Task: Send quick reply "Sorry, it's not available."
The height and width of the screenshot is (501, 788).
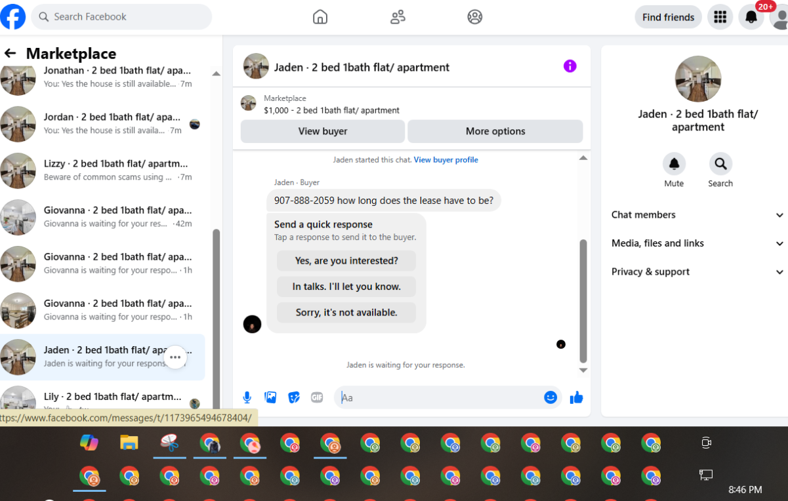Action: pyautogui.click(x=346, y=313)
